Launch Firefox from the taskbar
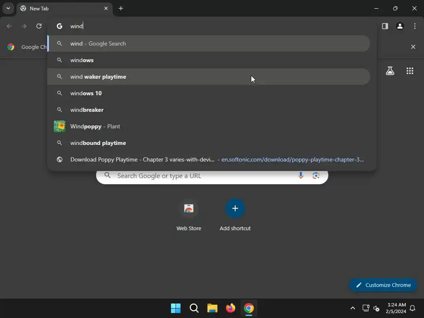This screenshot has width=424, height=318. [230, 308]
